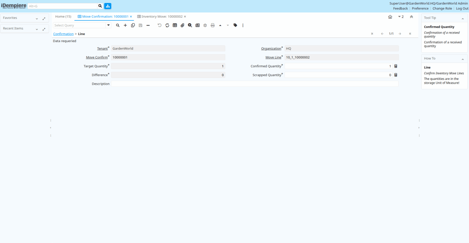This screenshot has width=469, height=243.
Task: Click the tag label toolbar icon
Action: coord(235,25)
